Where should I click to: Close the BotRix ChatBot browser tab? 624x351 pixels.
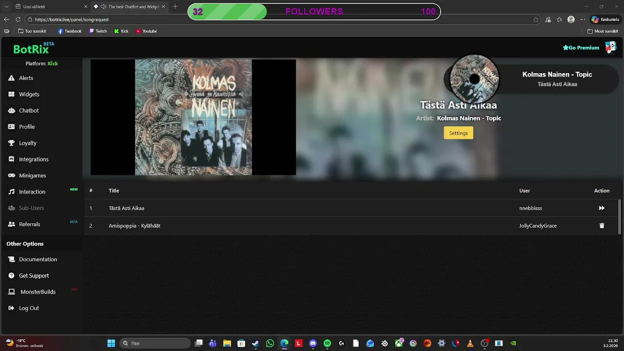163,7
